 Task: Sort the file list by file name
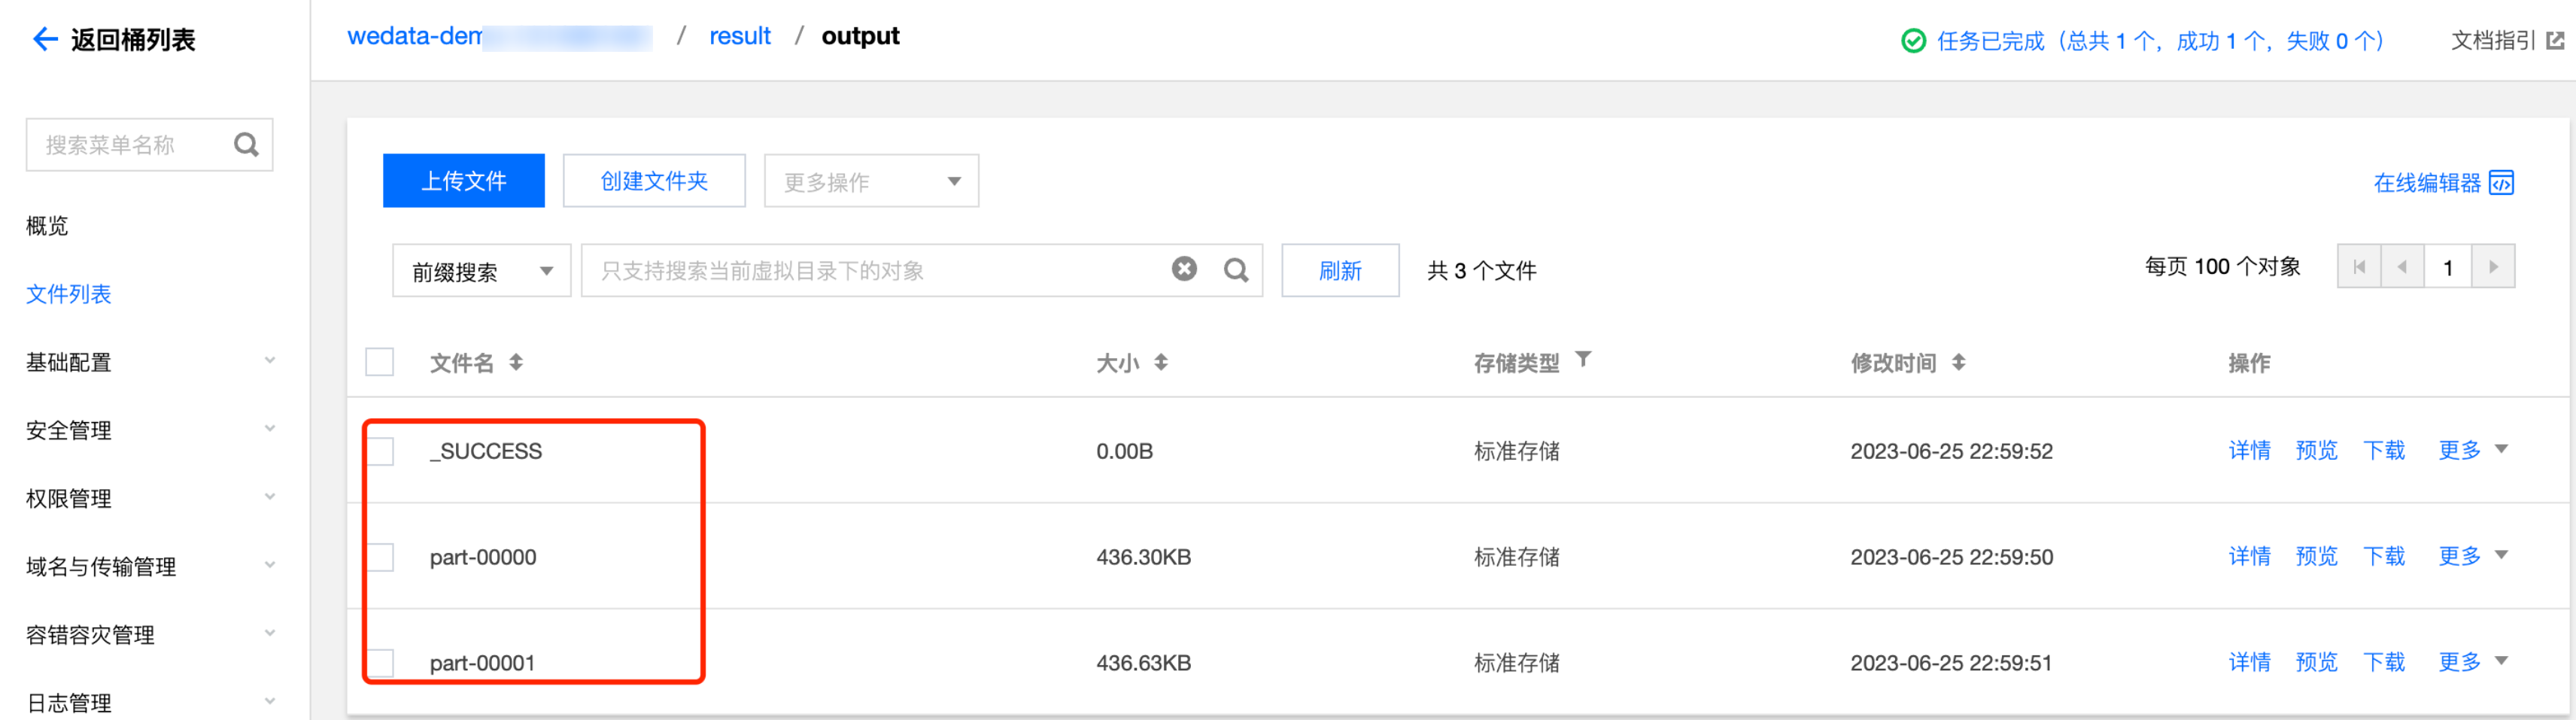(516, 362)
